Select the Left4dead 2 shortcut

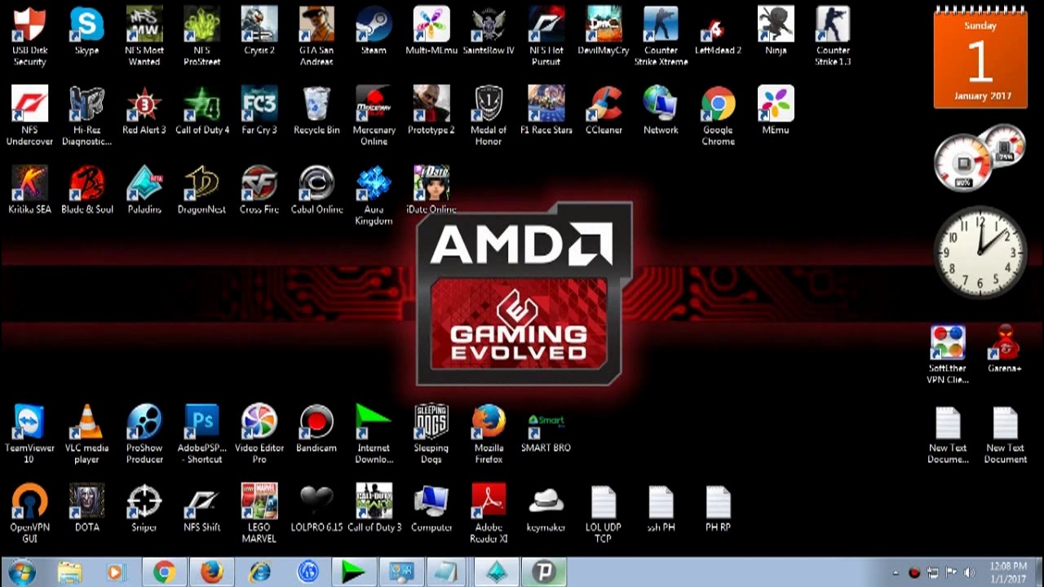point(718,31)
